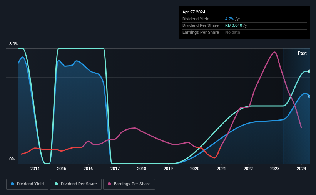This screenshot has height=195, width=316.
Task: Click the Past region label
Action: (x=302, y=53)
